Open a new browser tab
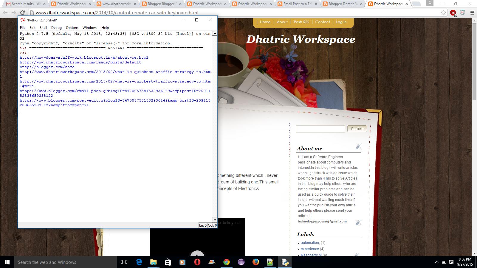The width and height of the screenshot is (477, 268). tap(416, 4)
